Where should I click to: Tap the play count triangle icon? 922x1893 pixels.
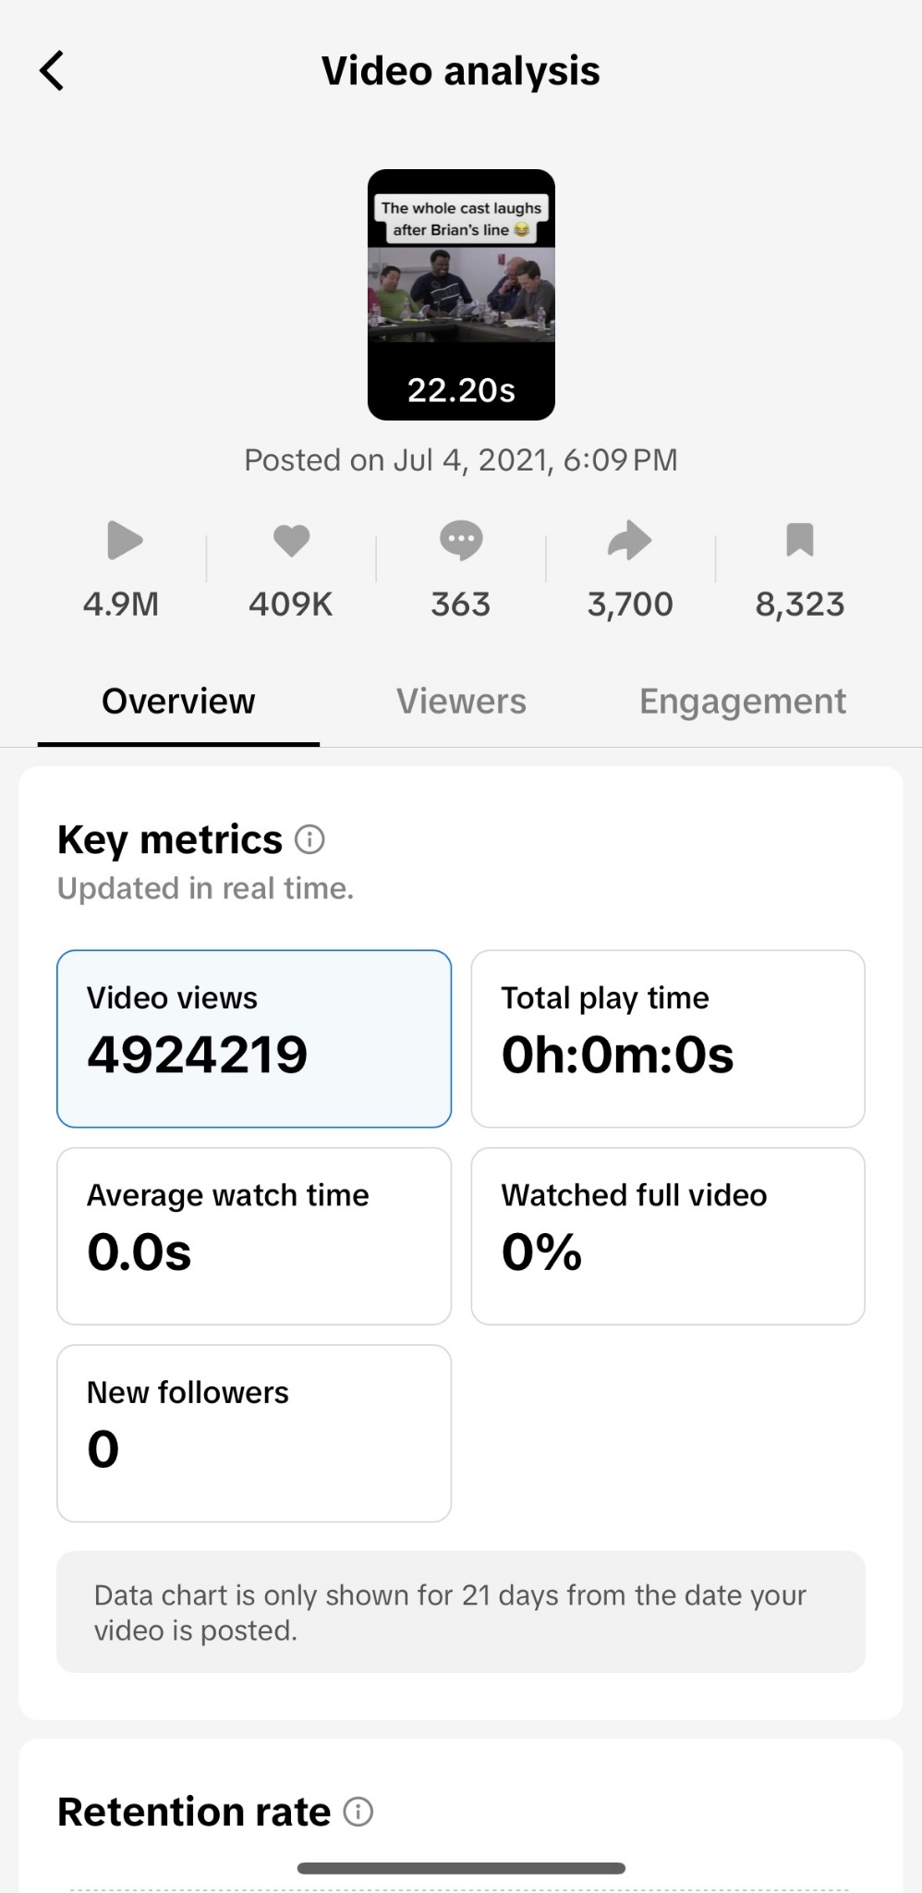tap(124, 541)
